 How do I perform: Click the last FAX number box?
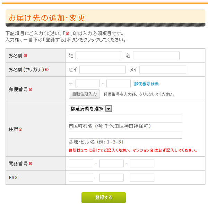pyautogui.click(x=142, y=177)
